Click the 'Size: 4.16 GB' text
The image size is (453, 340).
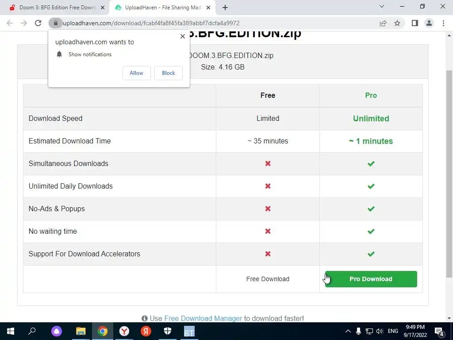(223, 67)
